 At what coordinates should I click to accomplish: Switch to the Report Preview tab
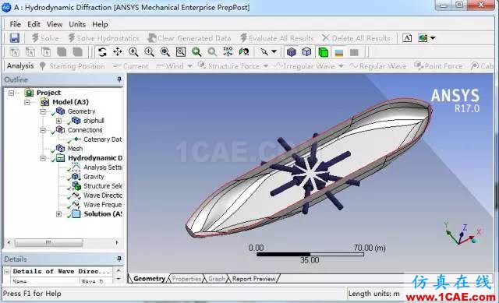253,279
